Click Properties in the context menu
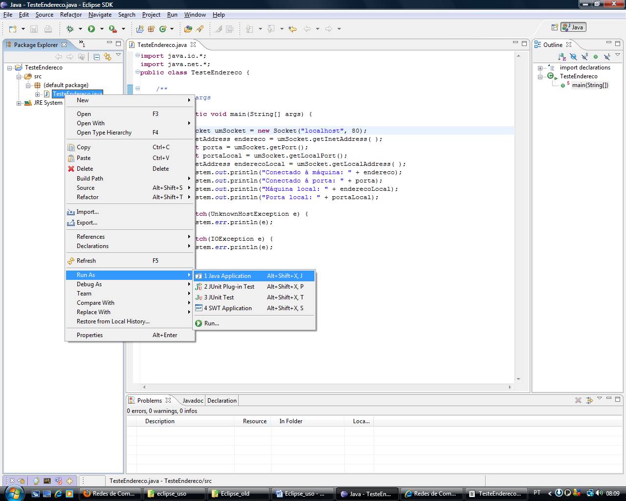Viewport: 626px width, 501px height. pos(130,335)
